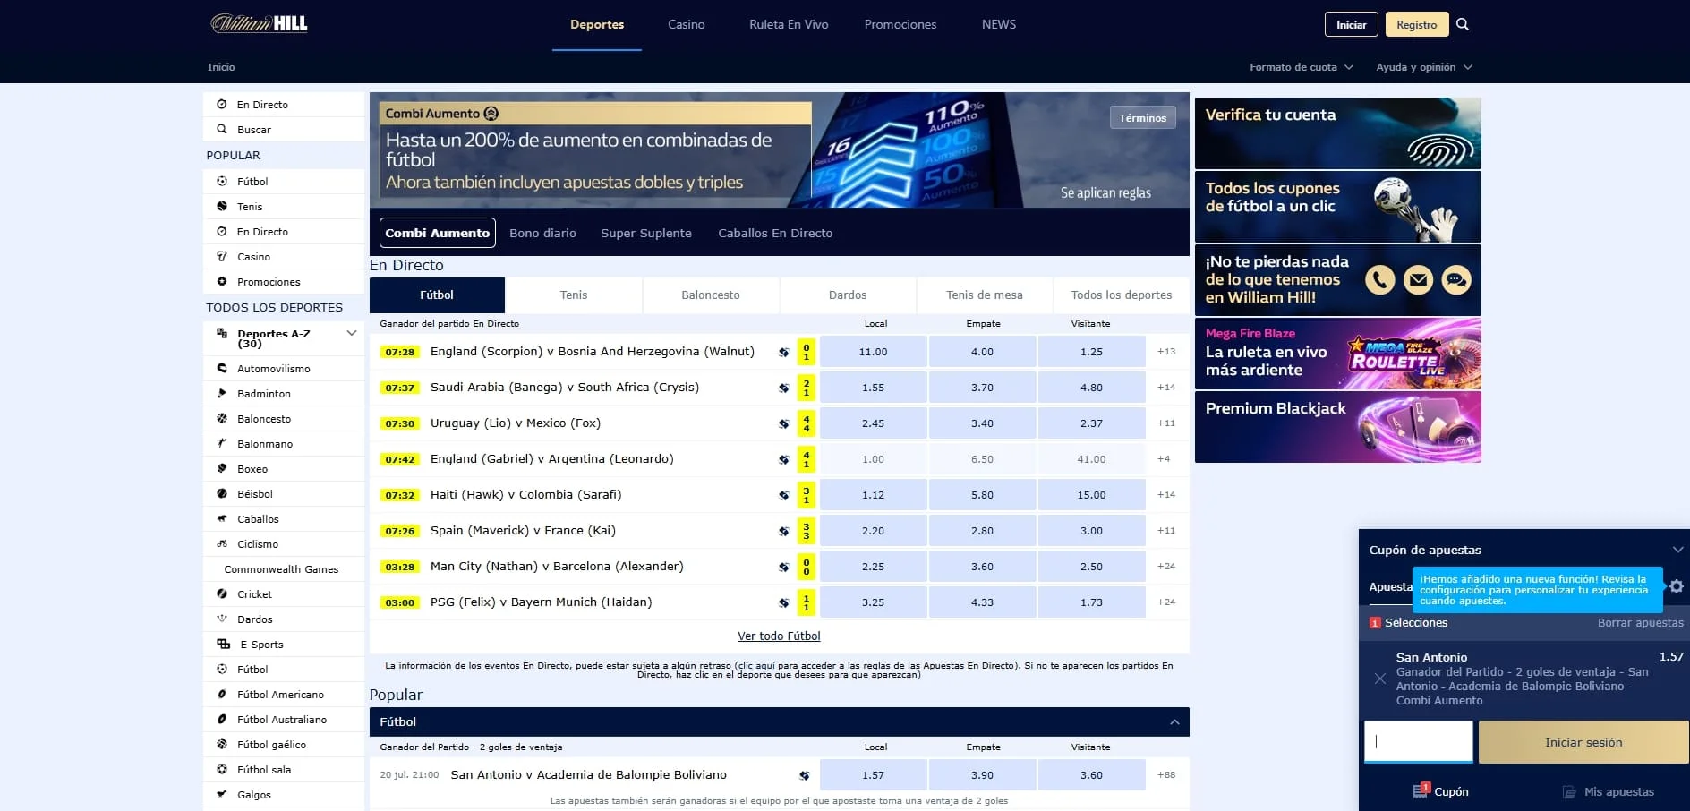Click the Baloncesto icon in sidebar

(x=222, y=419)
